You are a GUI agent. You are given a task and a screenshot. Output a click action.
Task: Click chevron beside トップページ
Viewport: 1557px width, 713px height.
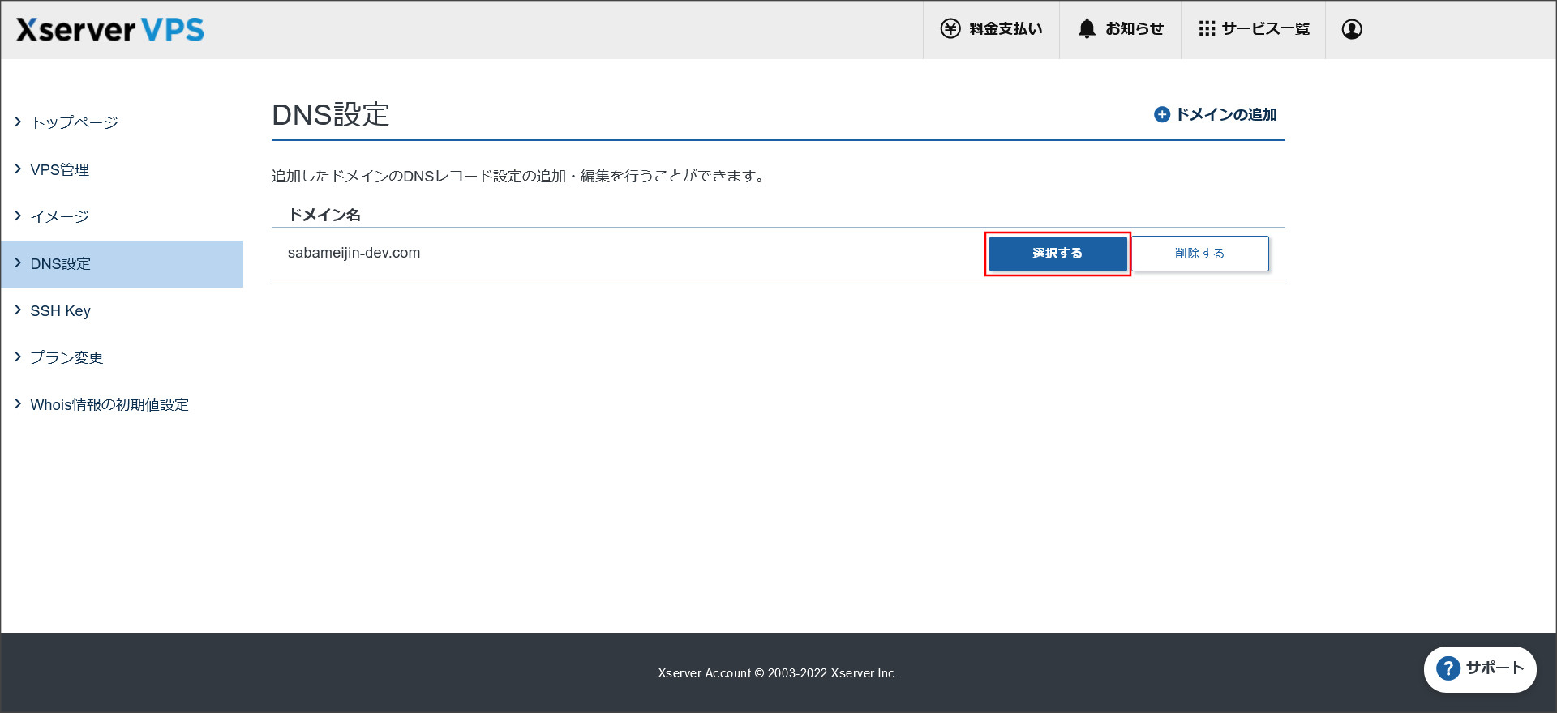tap(18, 122)
